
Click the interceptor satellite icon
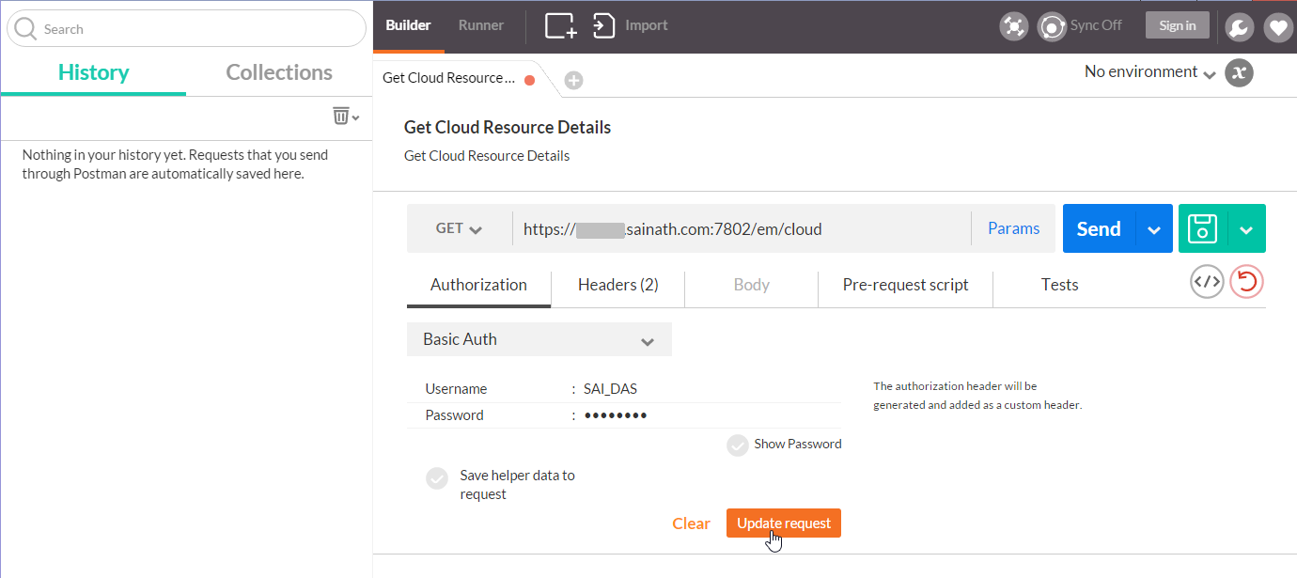pos(1013,26)
